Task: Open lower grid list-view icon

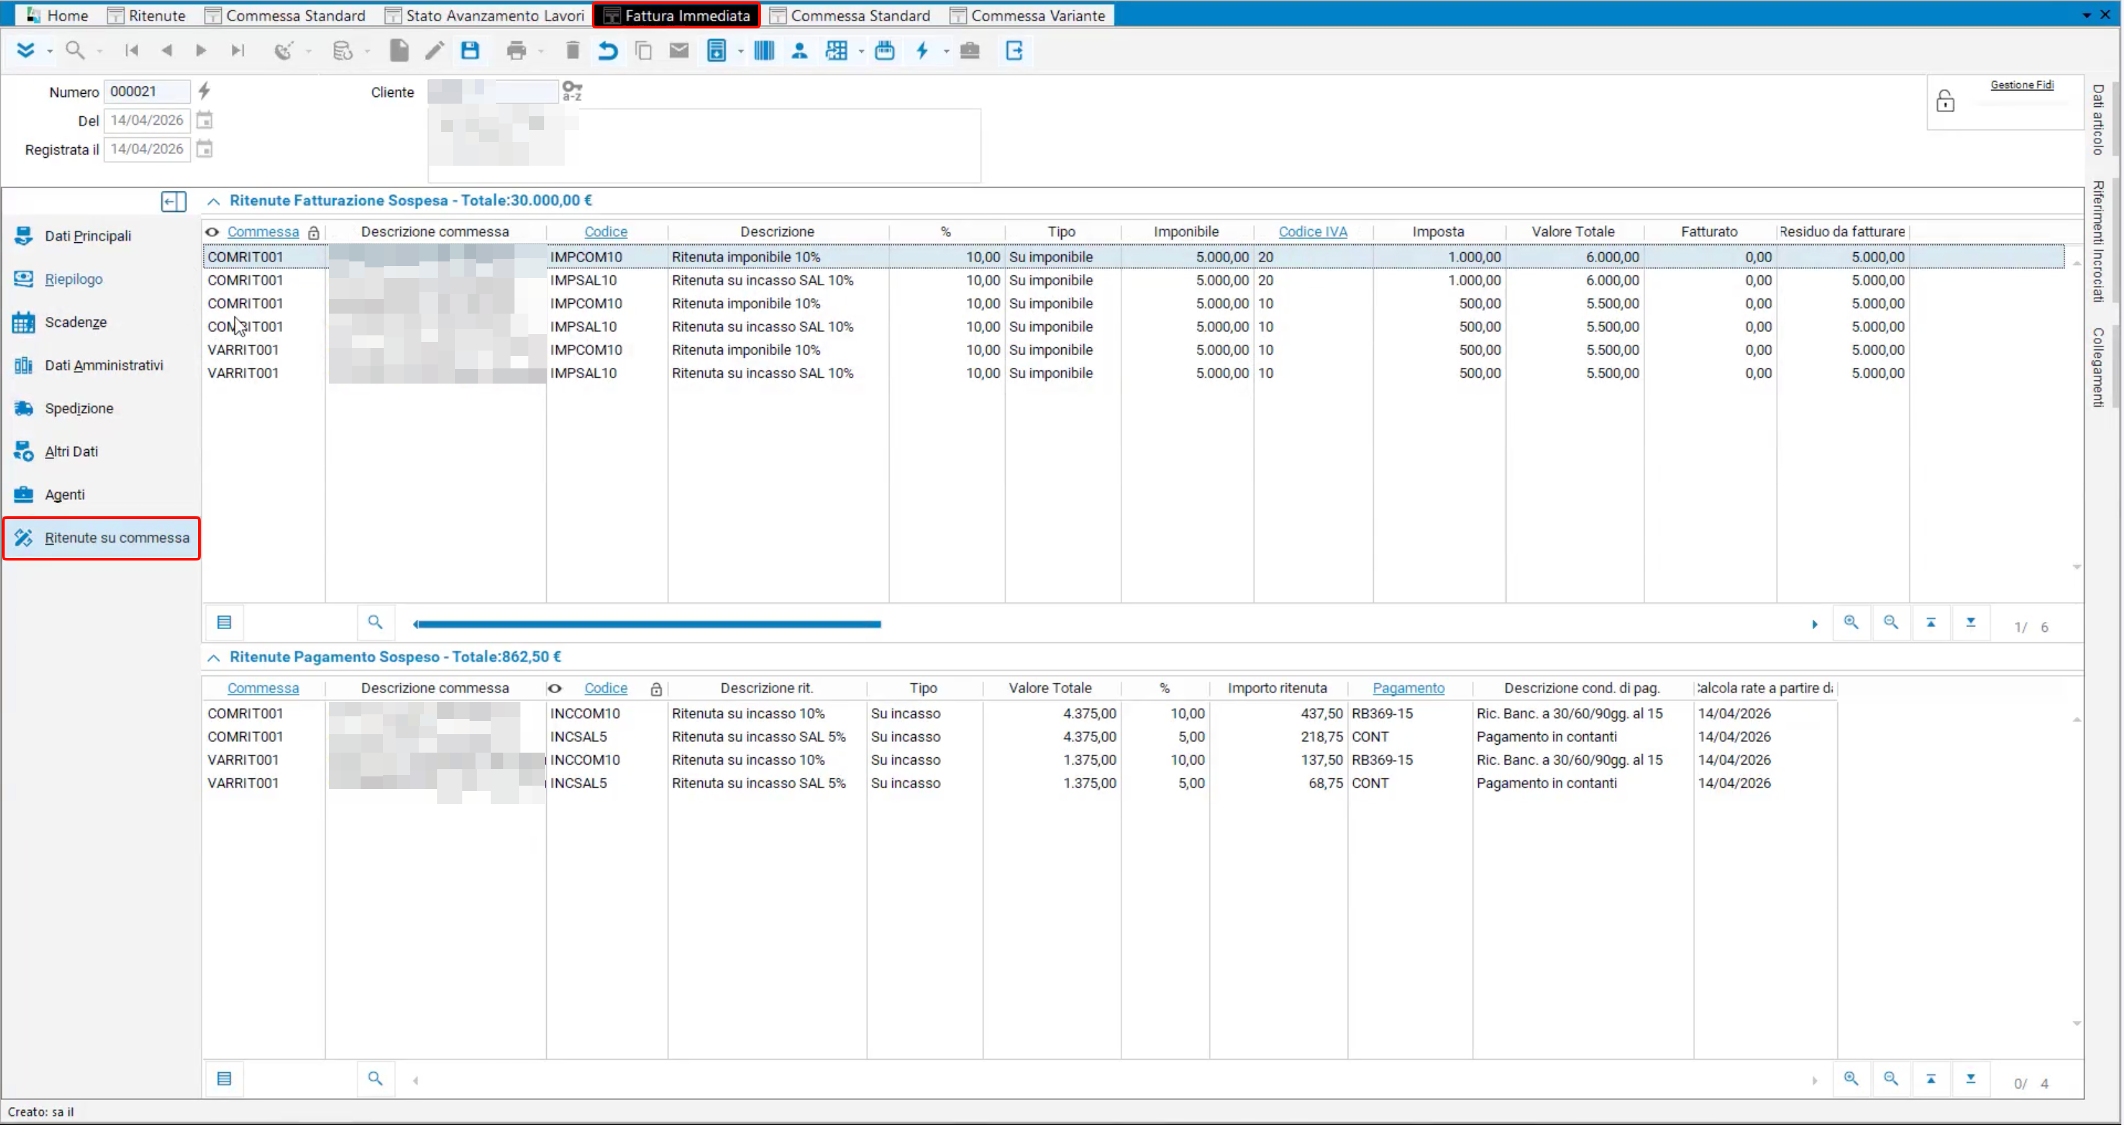Action: [x=225, y=1079]
